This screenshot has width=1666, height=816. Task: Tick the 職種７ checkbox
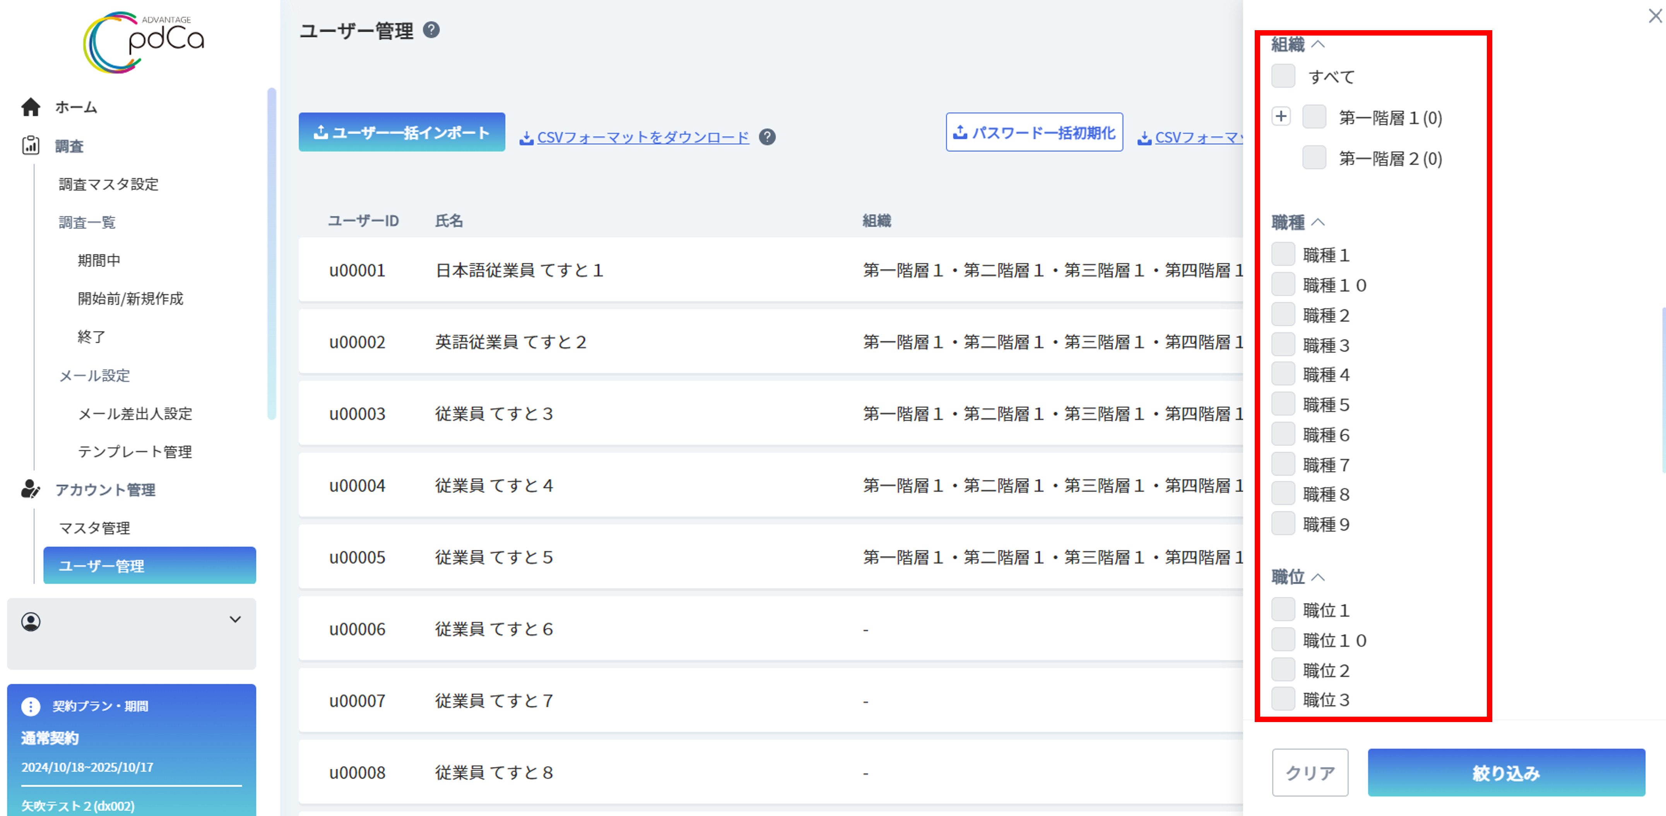(x=1283, y=464)
